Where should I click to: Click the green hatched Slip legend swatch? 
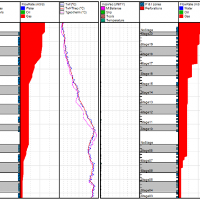tap(103, 12)
